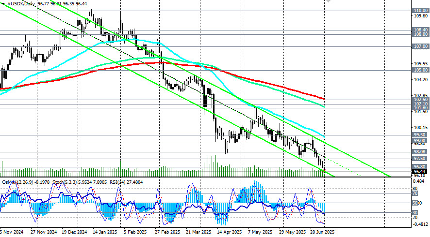Click the 109.60 price scale value

coord(421,15)
